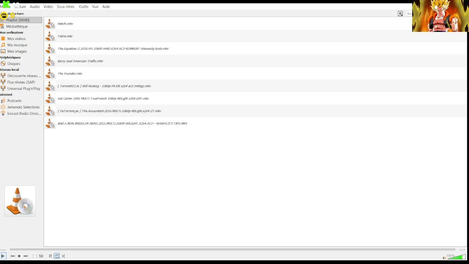Screen dimensions: 469x264
Task: Select Disques under Périphériques
Action: (x=14, y=63)
